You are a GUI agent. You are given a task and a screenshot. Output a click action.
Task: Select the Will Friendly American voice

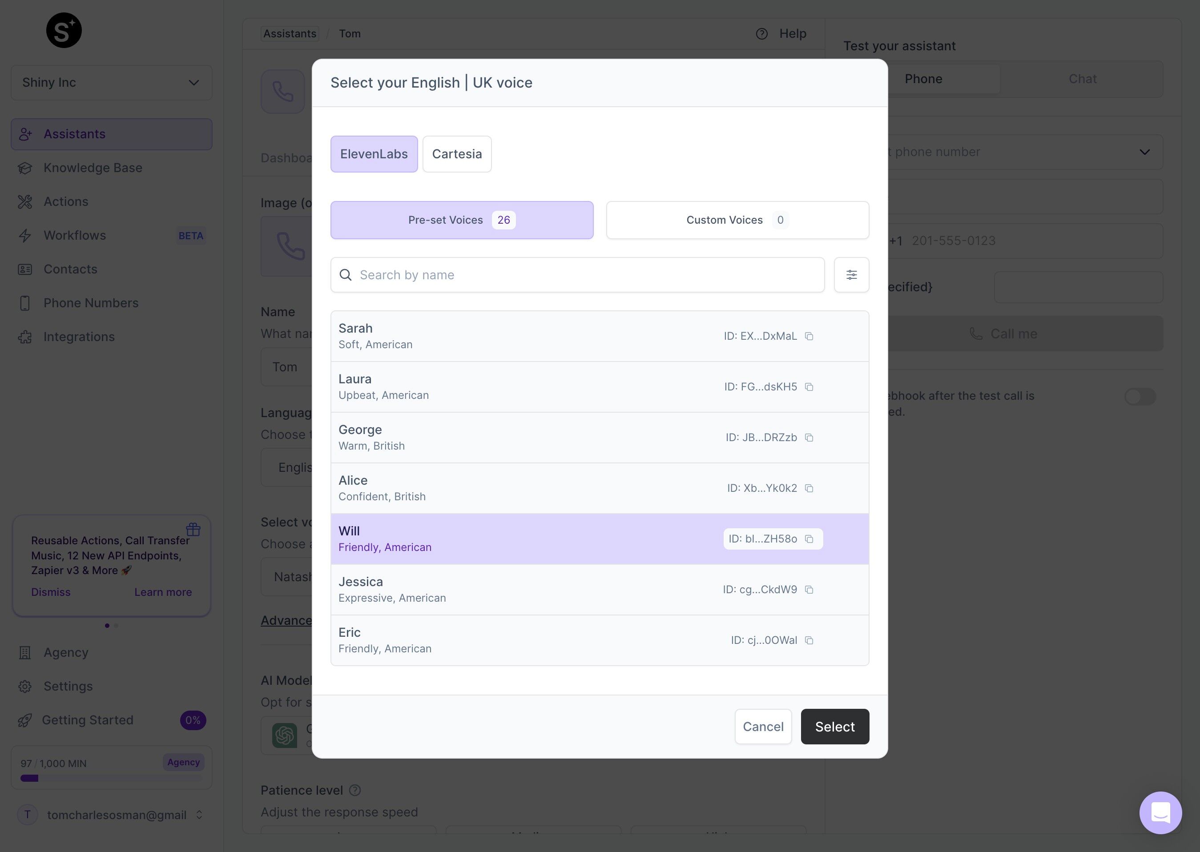click(600, 539)
